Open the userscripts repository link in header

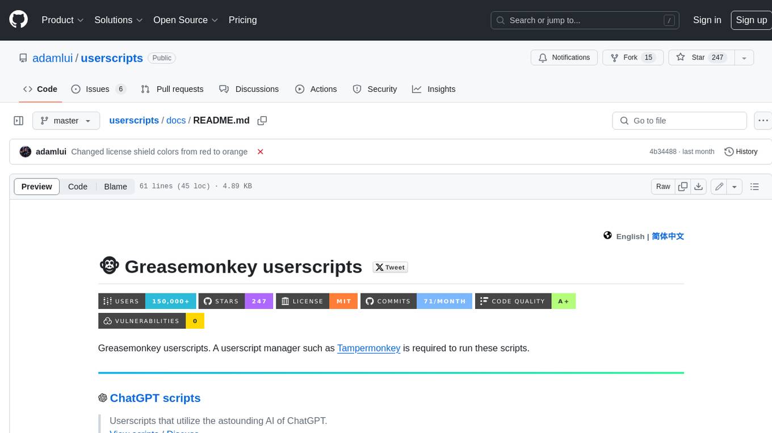pyautogui.click(x=112, y=58)
